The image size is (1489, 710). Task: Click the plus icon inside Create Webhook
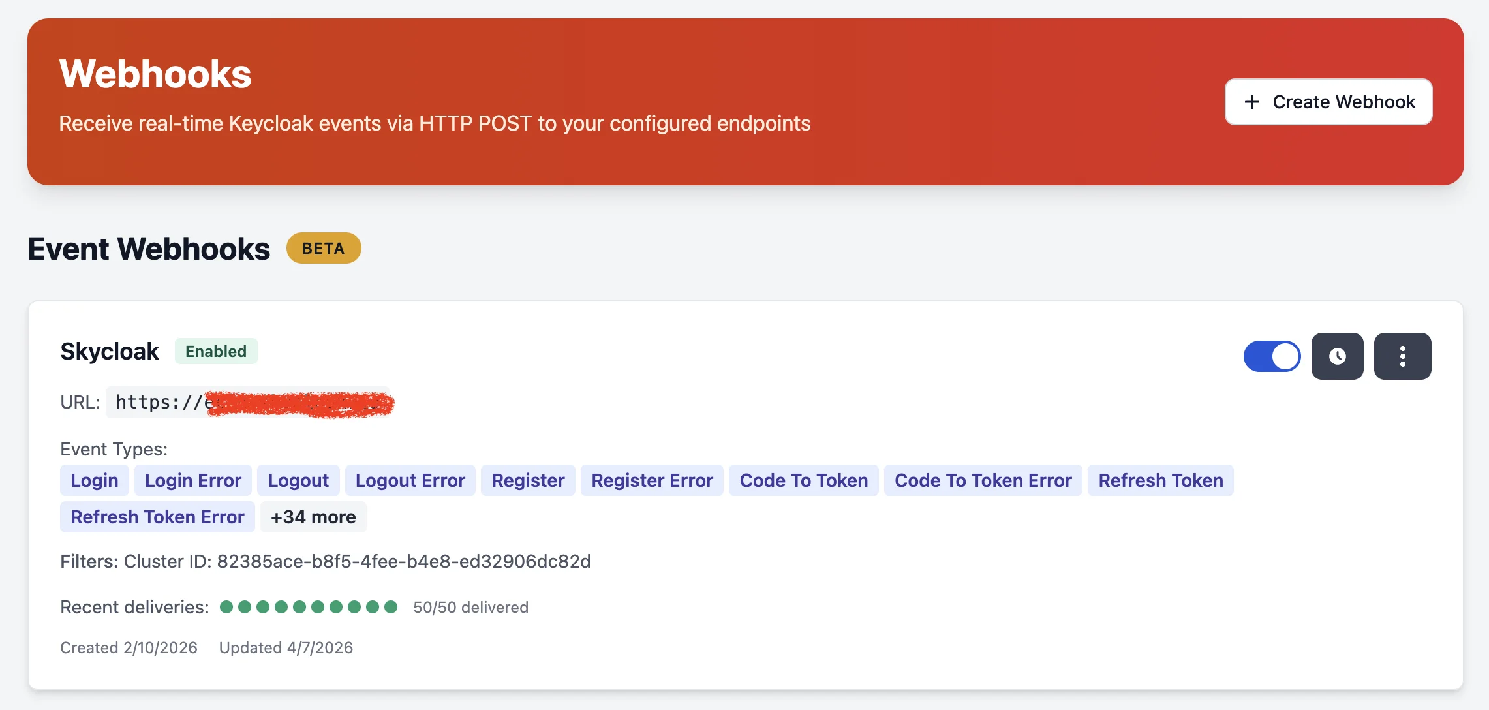coord(1251,102)
